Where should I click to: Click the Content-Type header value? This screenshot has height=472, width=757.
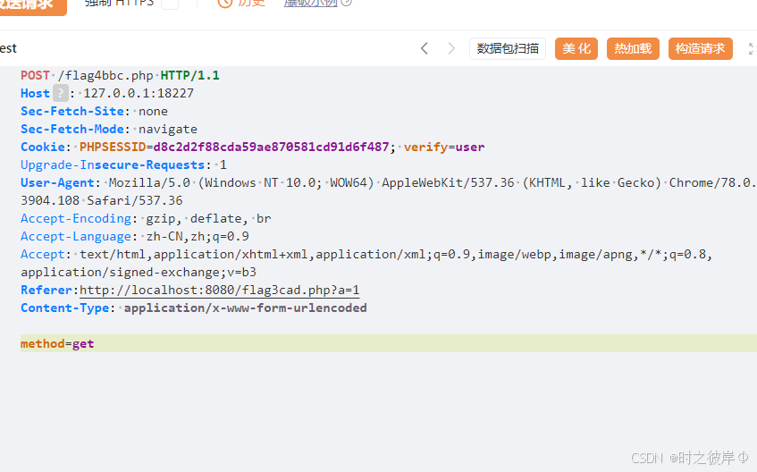pos(245,308)
